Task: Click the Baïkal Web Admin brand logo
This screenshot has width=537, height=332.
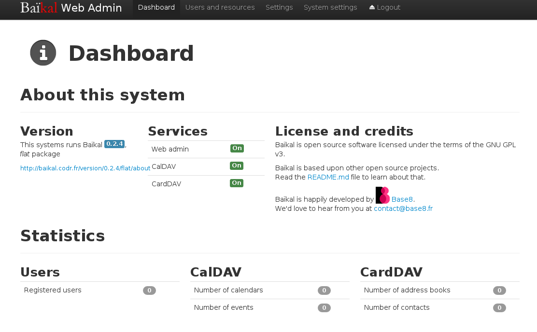Action: 71,8
